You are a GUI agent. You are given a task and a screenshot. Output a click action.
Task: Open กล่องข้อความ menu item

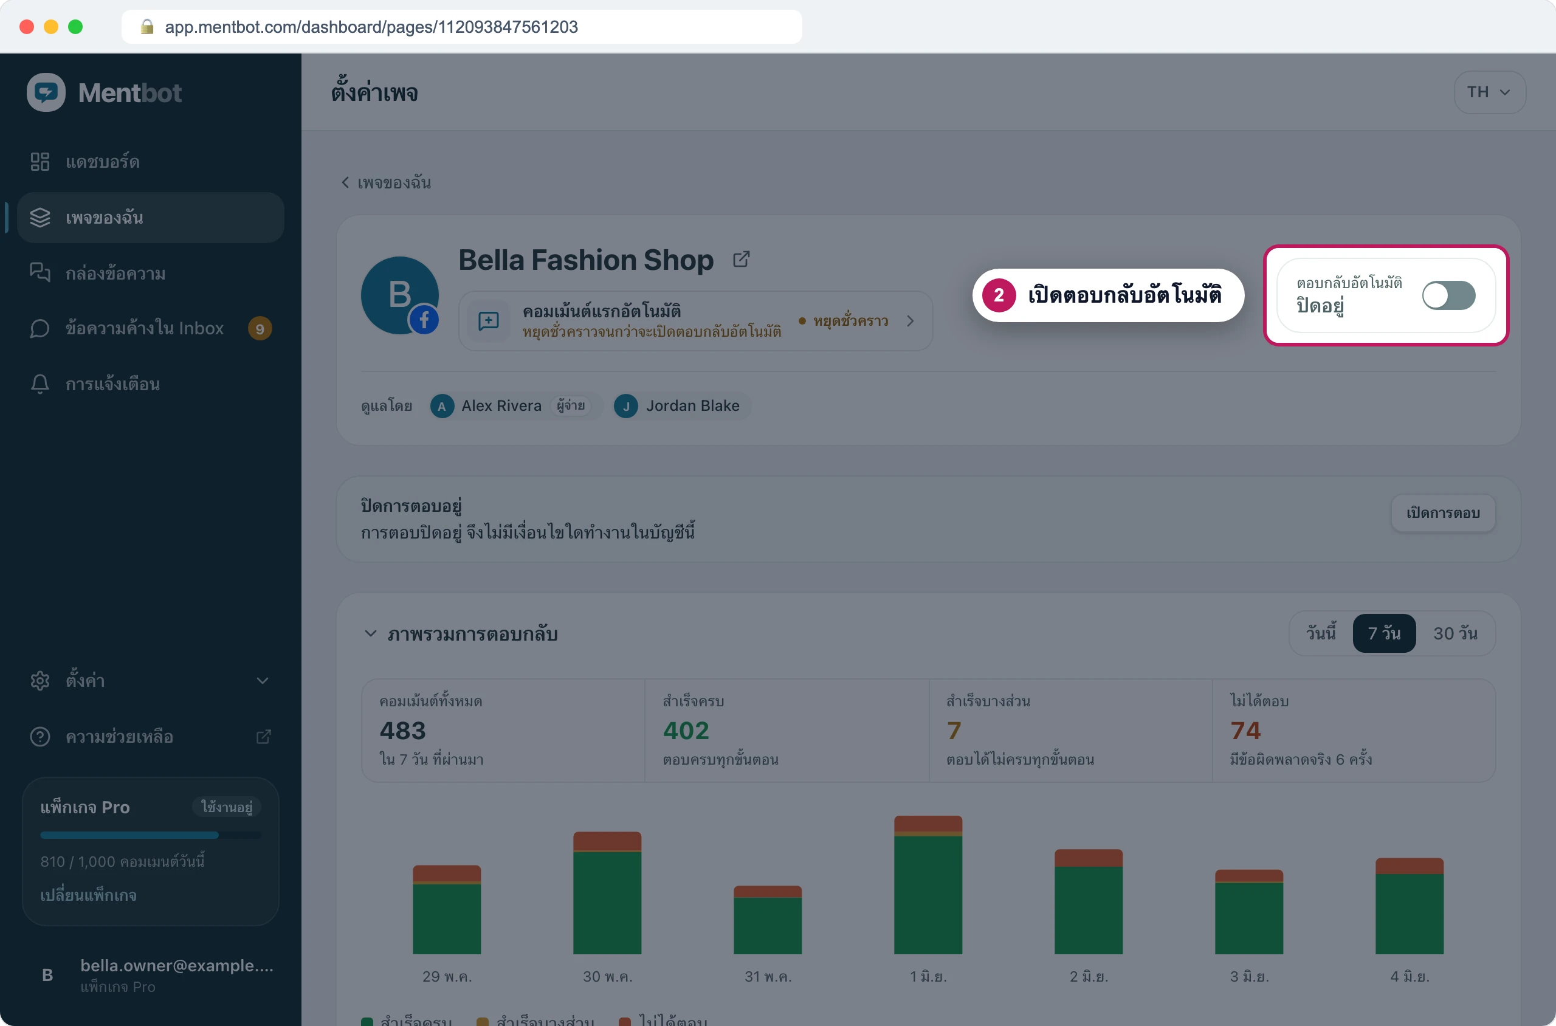[151, 273]
